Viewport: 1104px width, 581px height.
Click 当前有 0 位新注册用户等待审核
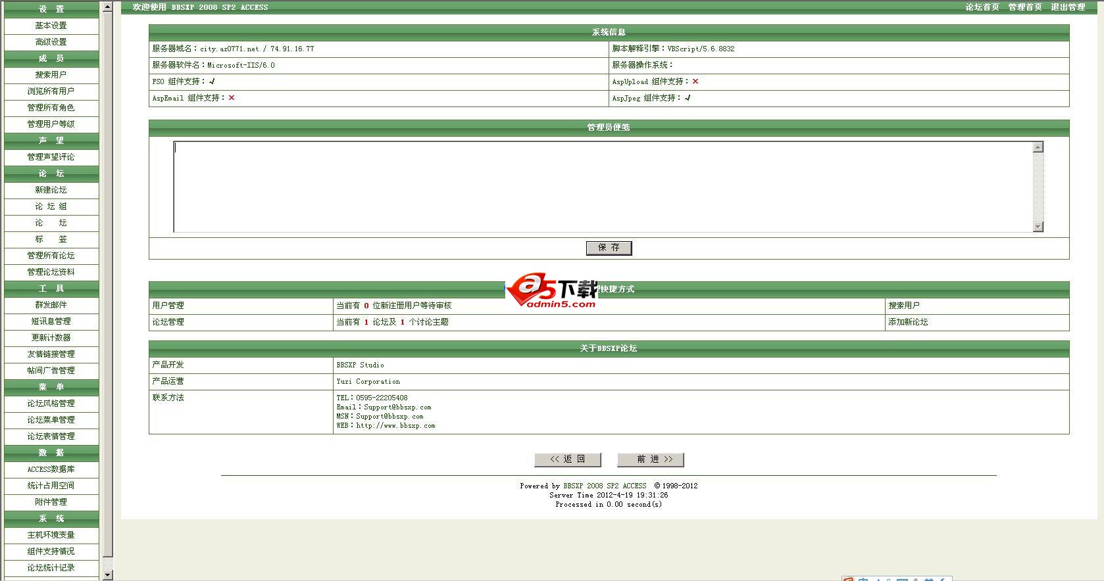393,306
